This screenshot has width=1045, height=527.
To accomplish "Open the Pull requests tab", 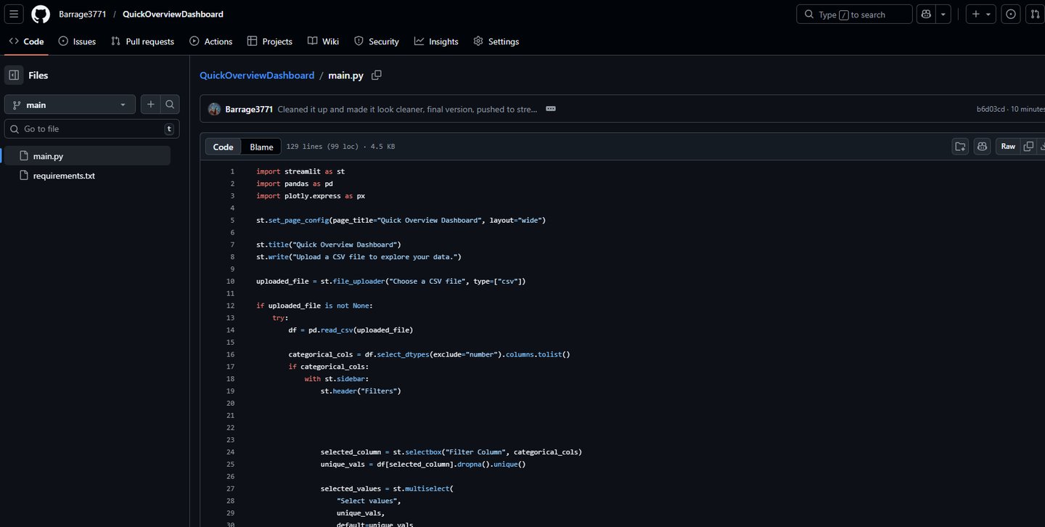I will 142,41.
